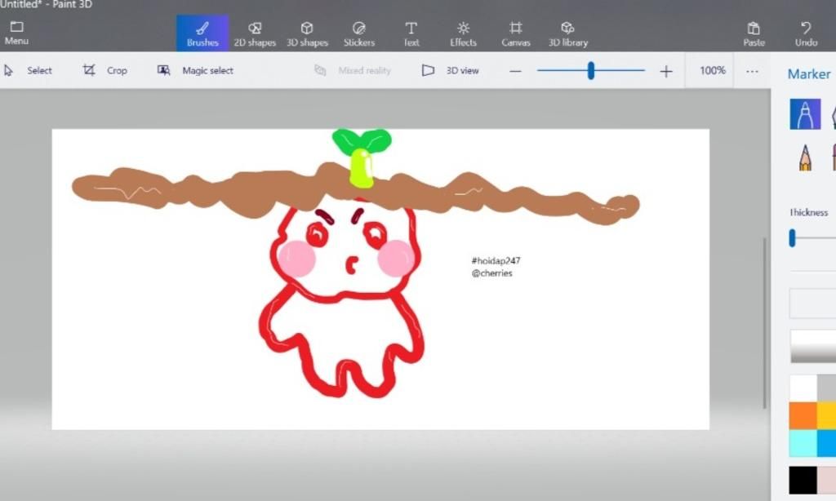Open the 2D shapes tab
836x501 pixels.
pyautogui.click(x=255, y=34)
